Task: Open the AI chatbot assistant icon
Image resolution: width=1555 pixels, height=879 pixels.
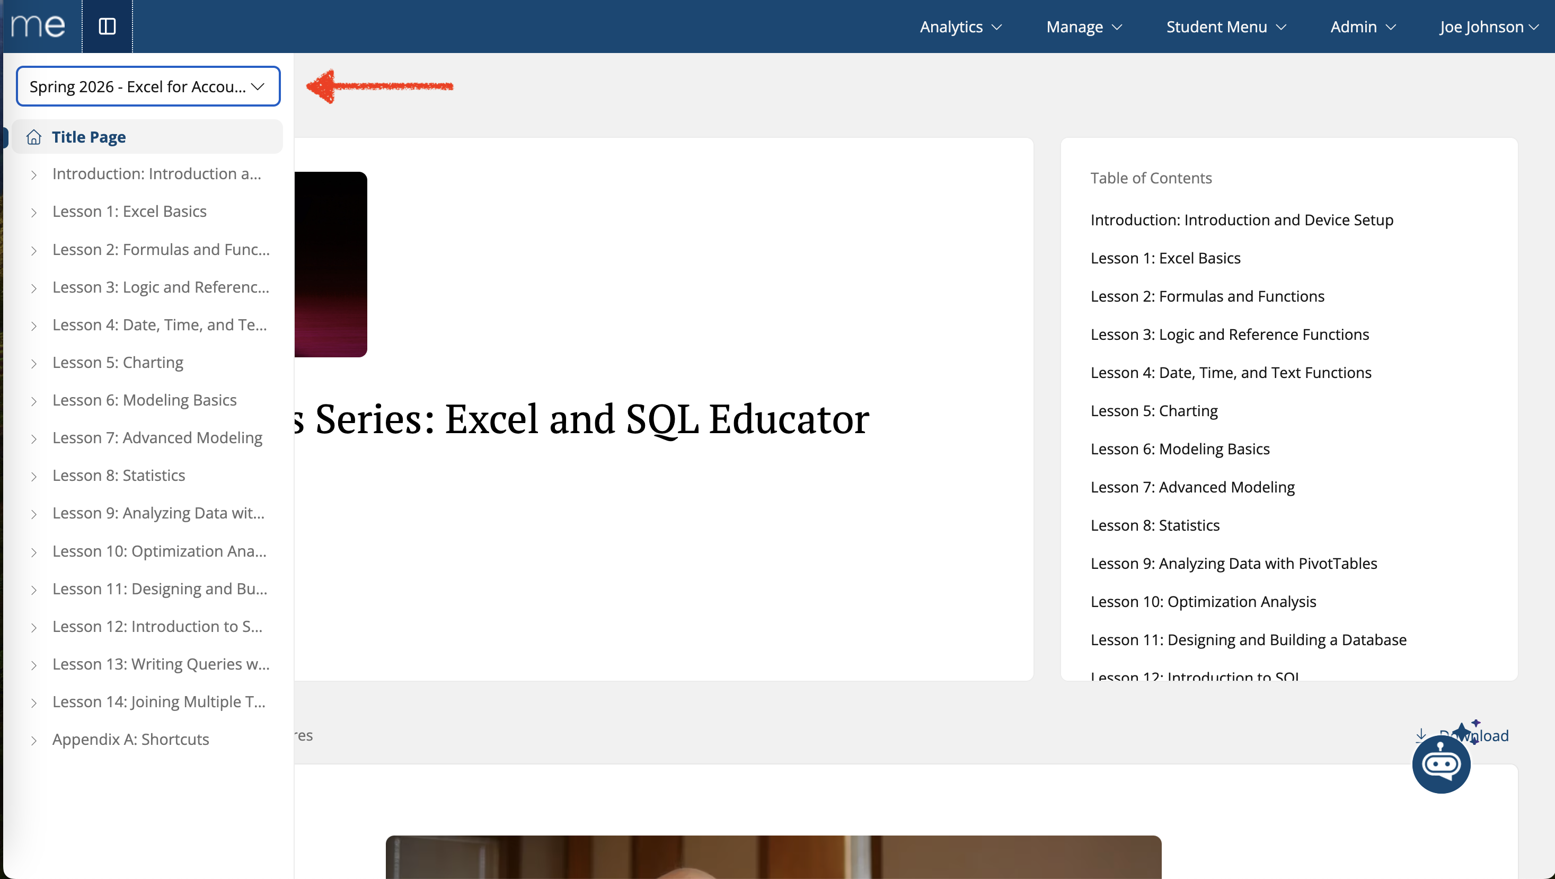Action: [1441, 764]
